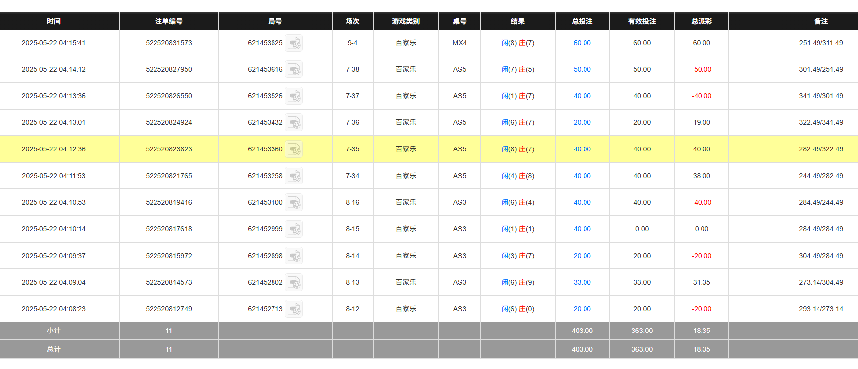This screenshot has width=858, height=369.
Task: Open replay icon for round 621453526
Action: point(294,96)
